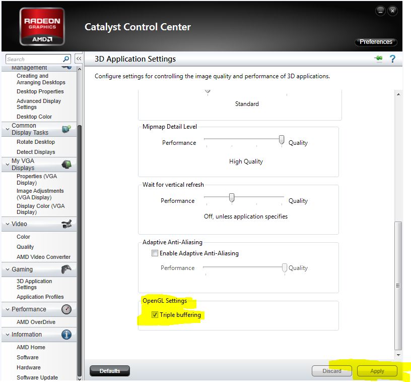411x382 pixels.
Task: Open AMD Video Converter
Action: click(x=43, y=257)
